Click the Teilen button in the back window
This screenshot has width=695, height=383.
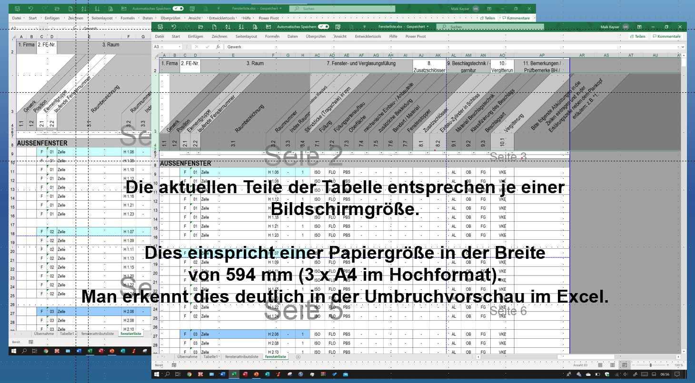(x=488, y=18)
